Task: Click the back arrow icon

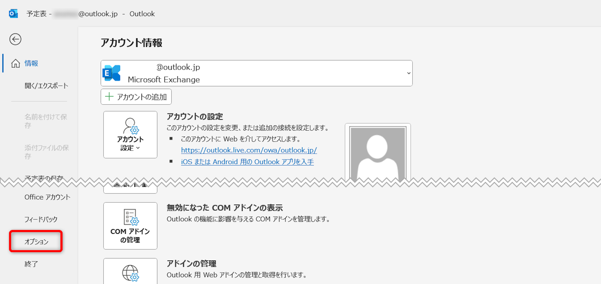Action: pos(15,39)
